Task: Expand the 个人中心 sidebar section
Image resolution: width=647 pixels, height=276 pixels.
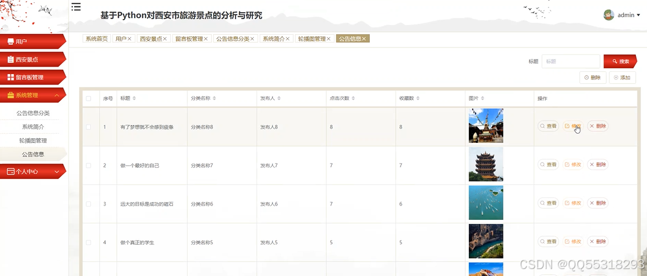Action: 32,171
